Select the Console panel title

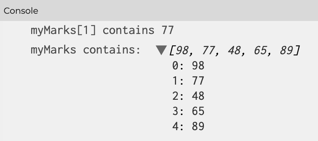[21, 11]
